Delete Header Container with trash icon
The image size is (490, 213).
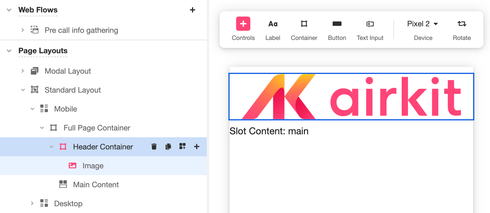(x=154, y=146)
